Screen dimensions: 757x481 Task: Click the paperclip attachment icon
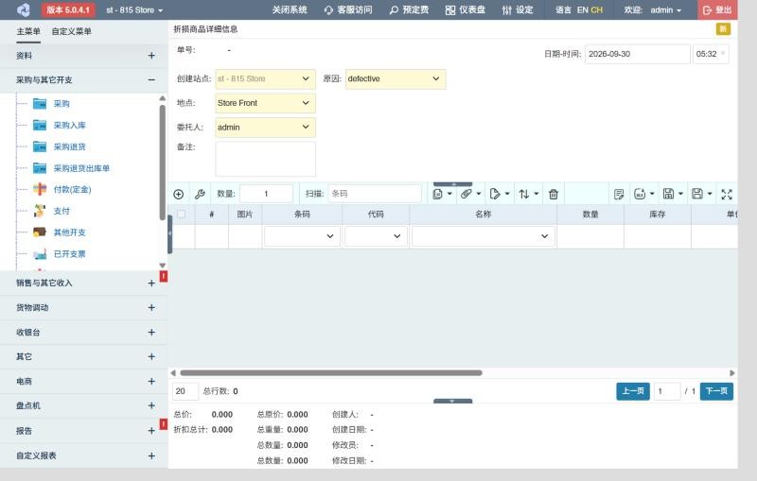466,194
